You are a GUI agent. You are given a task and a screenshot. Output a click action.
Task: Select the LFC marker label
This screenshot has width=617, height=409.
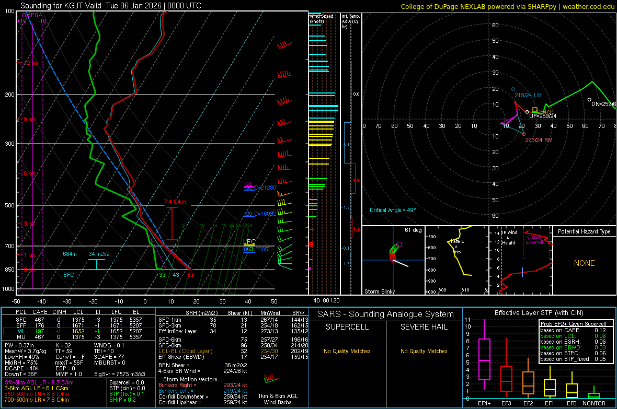click(249, 241)
